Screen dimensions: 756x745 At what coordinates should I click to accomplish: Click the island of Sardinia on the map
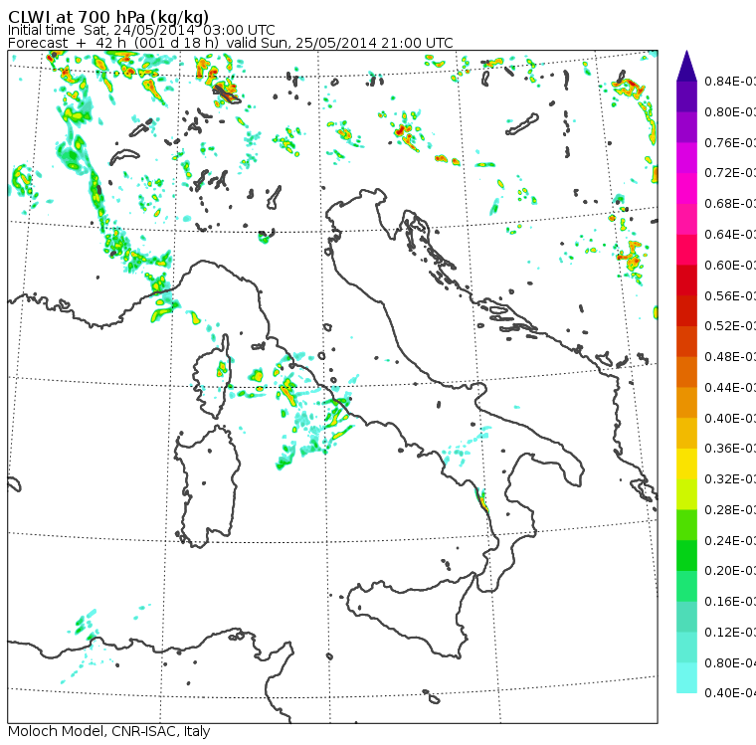click(208, 487)
